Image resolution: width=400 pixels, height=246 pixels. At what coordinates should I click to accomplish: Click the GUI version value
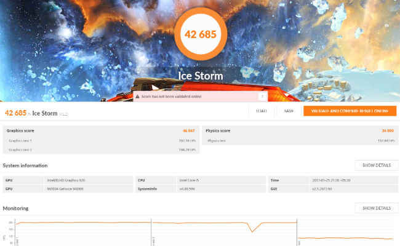point(322,189)
